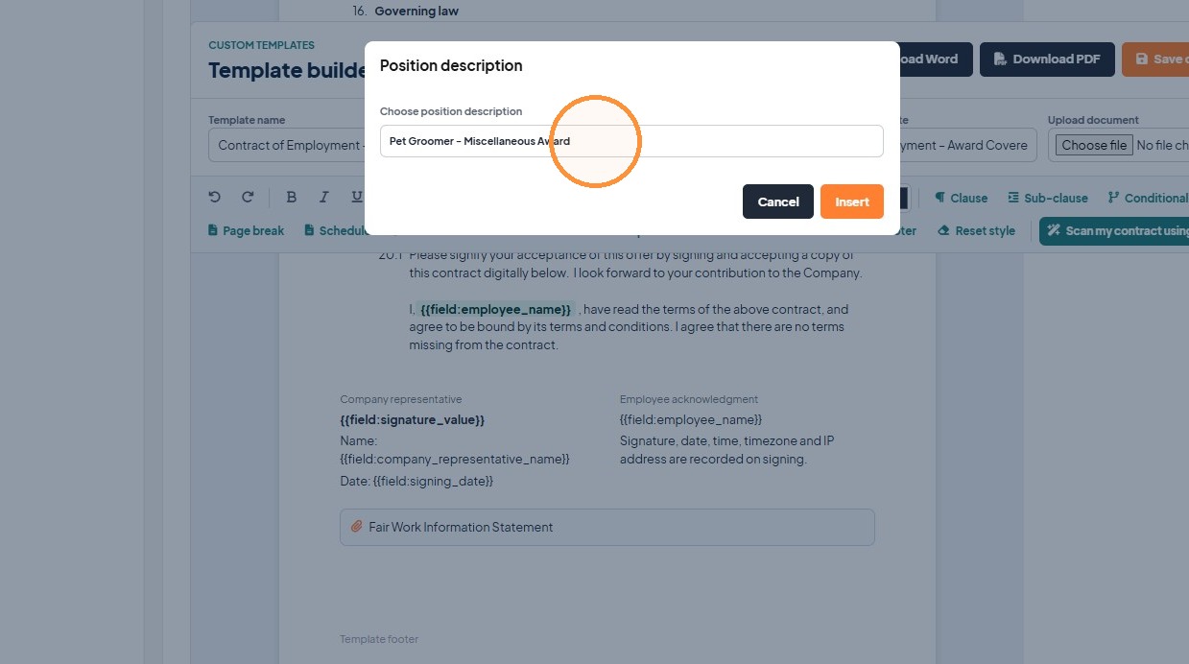Viewport: 1189px width, 664px height.
Task: Click Choose file to upload document
Action: coord(1094,145)
